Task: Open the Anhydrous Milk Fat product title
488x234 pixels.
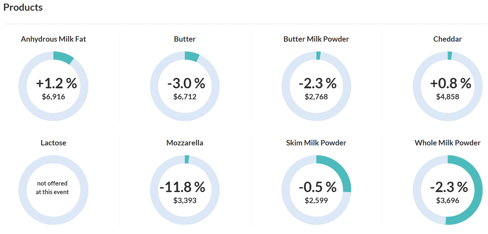Action: click(x=53, y=39)
